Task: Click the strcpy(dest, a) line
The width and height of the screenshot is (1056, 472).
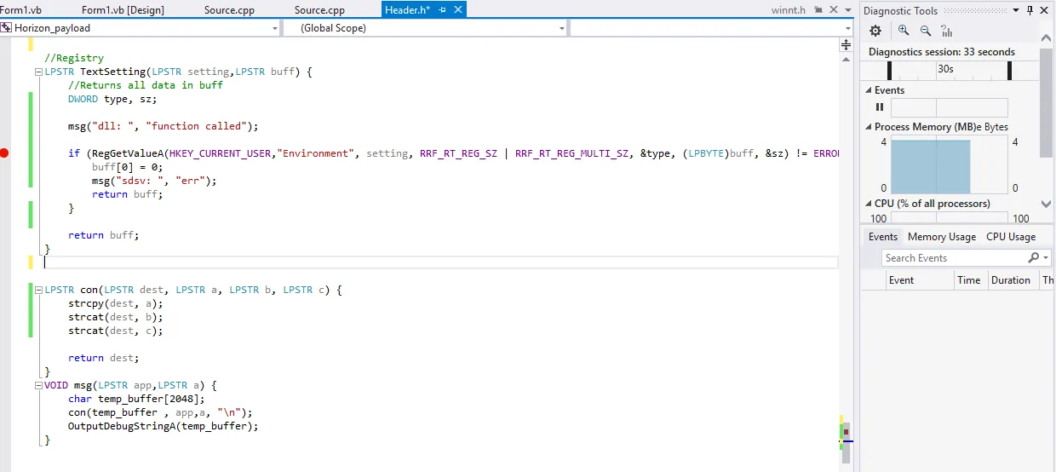Action: (115, 303)
